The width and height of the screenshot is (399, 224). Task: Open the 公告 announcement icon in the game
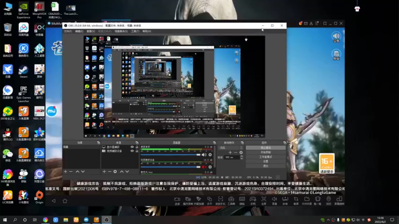click(336, 37)
